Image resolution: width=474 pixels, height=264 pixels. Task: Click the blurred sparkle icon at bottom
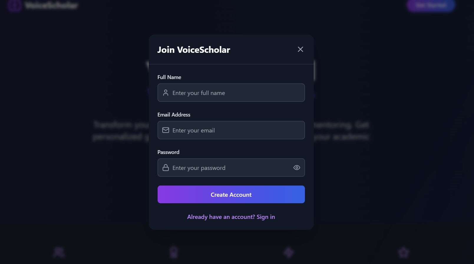(288, 252)
